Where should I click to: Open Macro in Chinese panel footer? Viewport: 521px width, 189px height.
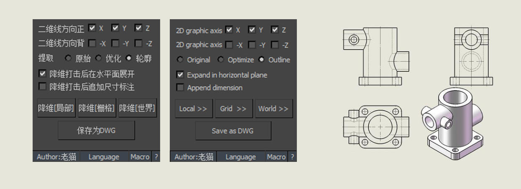pos(140,157)
